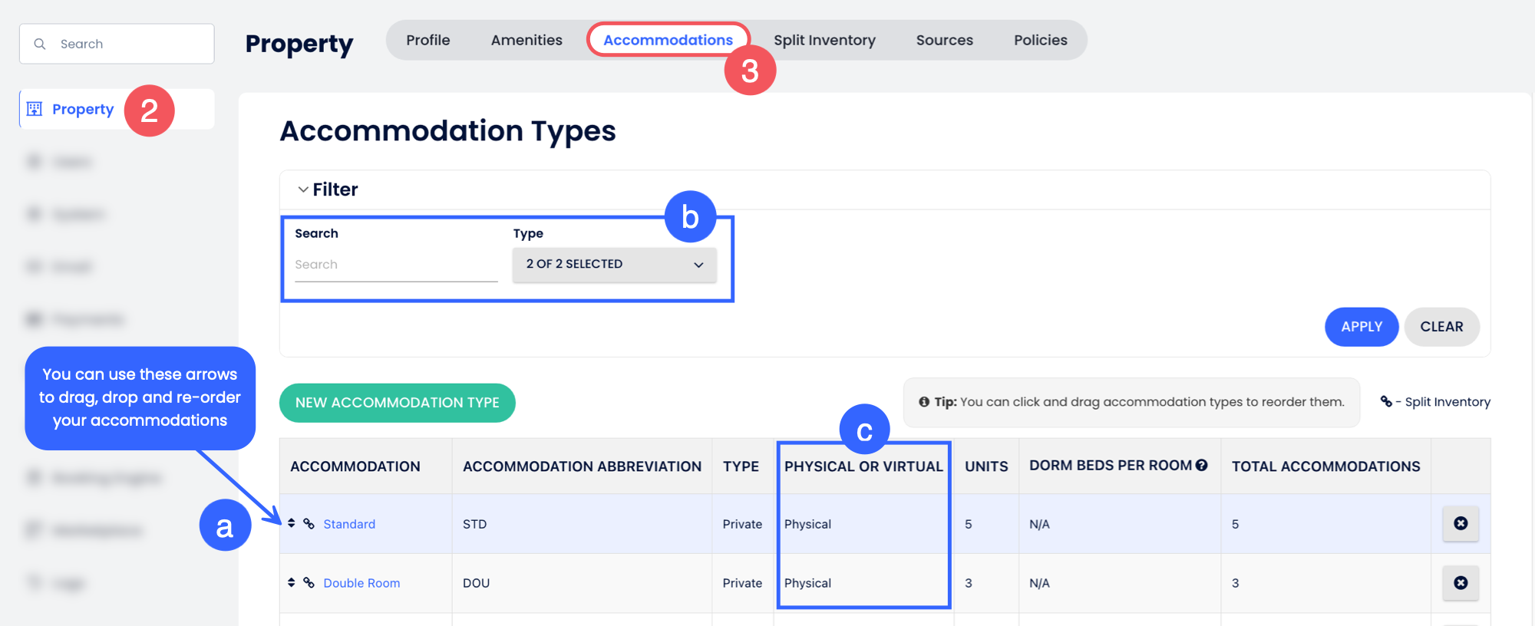Image resolution: width=1535 pixels, height=626 pixels.
Task: Open the Split Inventory tab
Action: [824, 40]
